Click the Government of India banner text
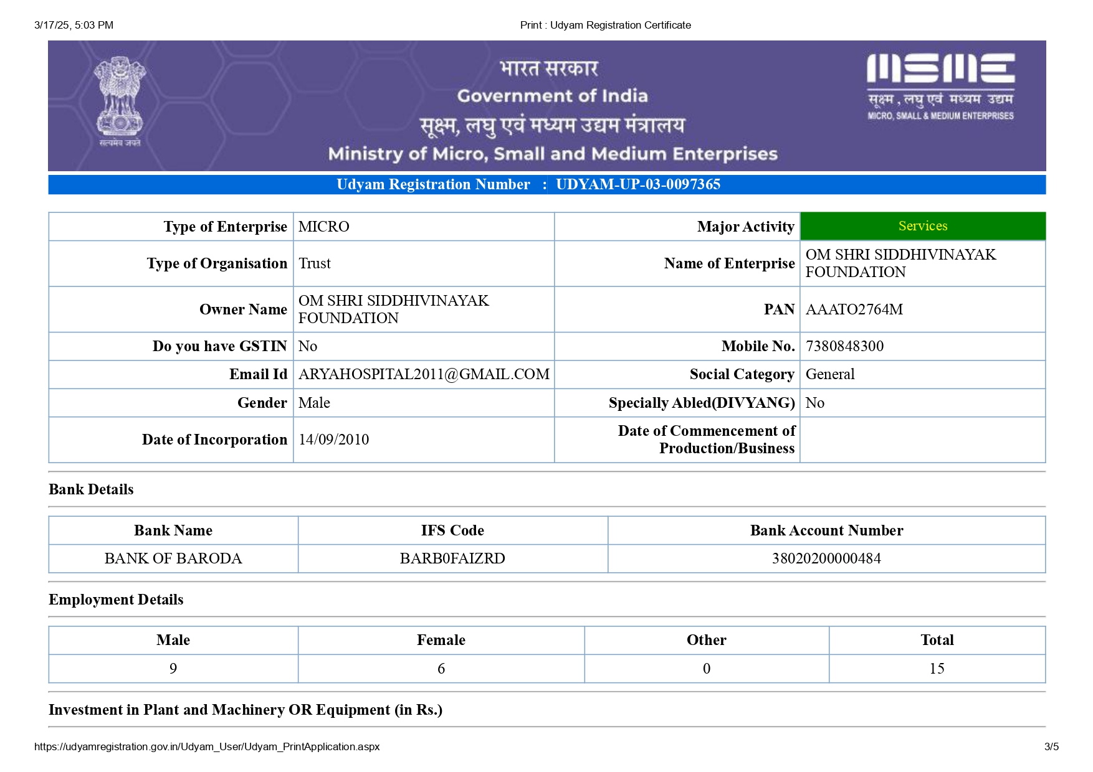This screenshot has height=772, width=1093. point(553,96)
